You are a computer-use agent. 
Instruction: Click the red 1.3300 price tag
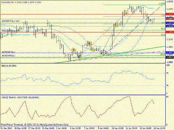click(x=170, y=19)
